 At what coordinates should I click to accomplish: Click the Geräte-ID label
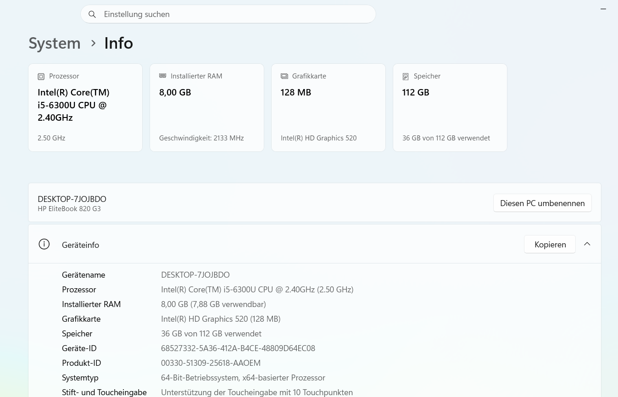[x=79, y=348]
